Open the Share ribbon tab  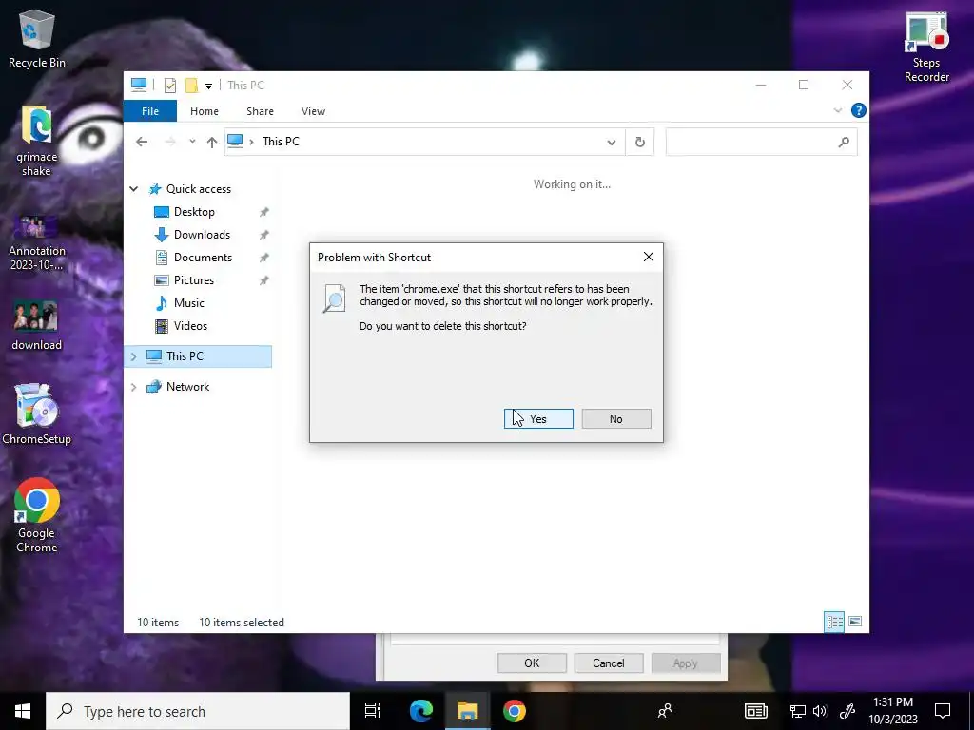260,111
